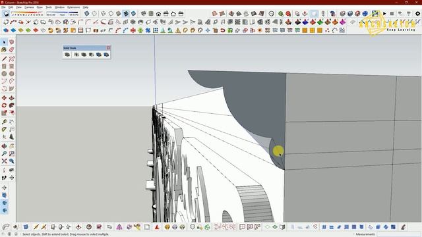The image size is (422, 237).
Task: Select the Scale tool
Action: (4, 113)
